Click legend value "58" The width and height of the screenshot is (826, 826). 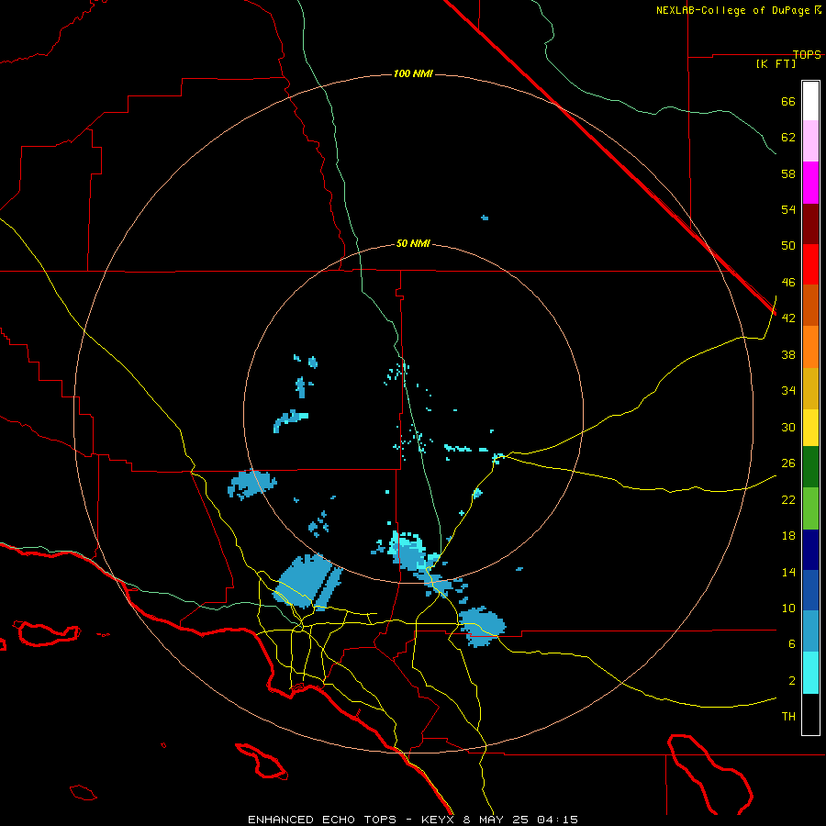click(x=788, y=173)
